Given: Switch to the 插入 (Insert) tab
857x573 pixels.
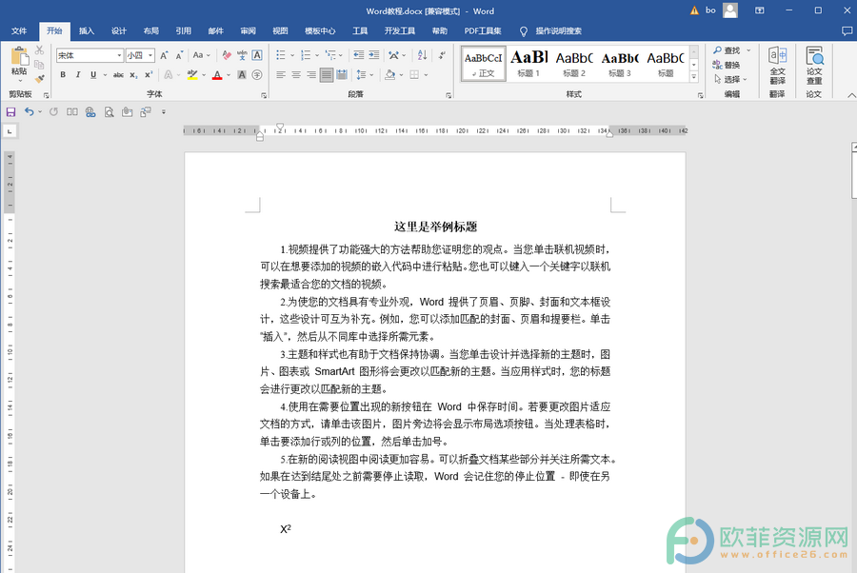Looking at the screenshot, I should [87, 31].
